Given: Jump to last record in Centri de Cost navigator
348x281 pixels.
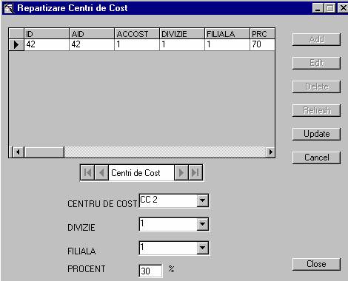Looking at the screenshot, I should pos(195,172).
